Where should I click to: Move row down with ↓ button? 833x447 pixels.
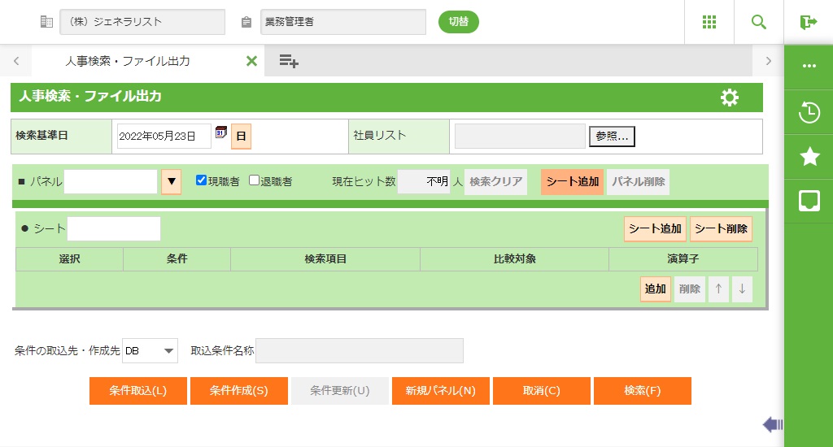point(742,289)
